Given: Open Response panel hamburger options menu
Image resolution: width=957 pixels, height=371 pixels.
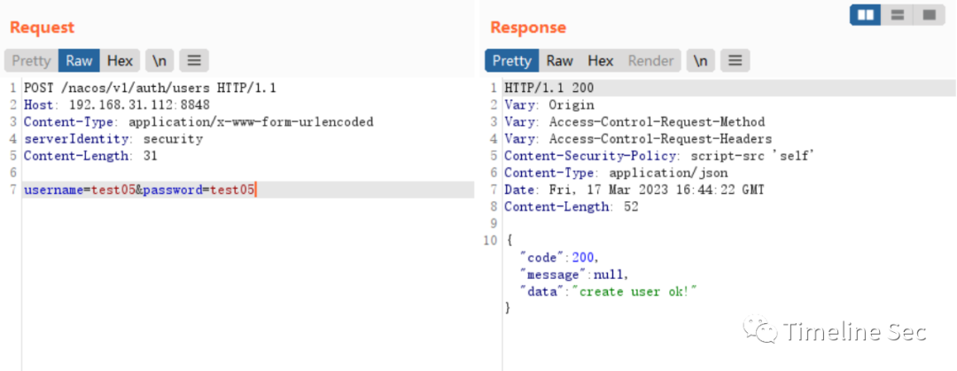Looking at the screenshot, I should click(735, 60).
